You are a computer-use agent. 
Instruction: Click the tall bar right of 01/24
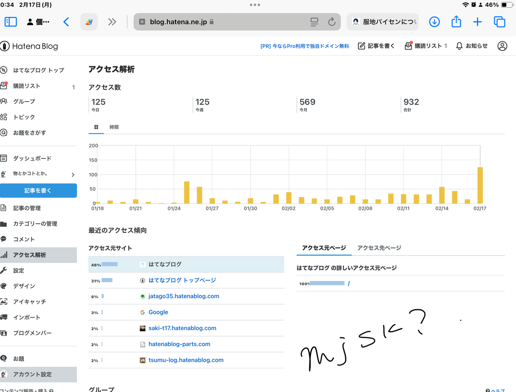[187, 192]
